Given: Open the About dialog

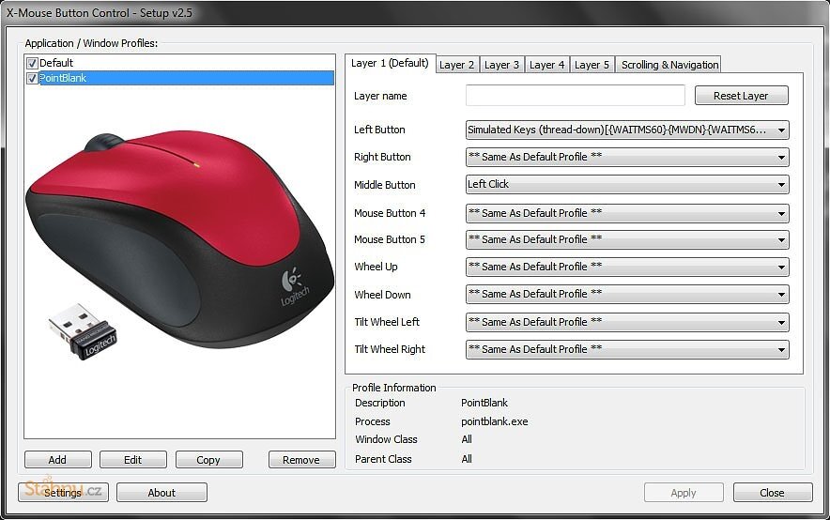Looking at the screenshot, I should point(161,493).
